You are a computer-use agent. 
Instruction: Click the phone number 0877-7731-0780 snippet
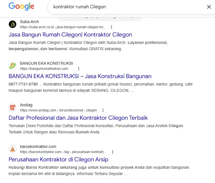tap(23, 84)
